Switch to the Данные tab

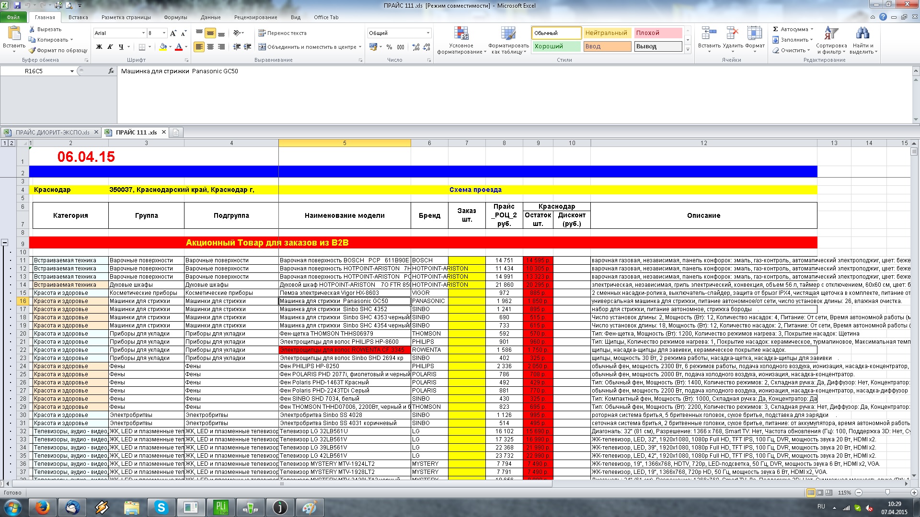[x=211, y=17]
